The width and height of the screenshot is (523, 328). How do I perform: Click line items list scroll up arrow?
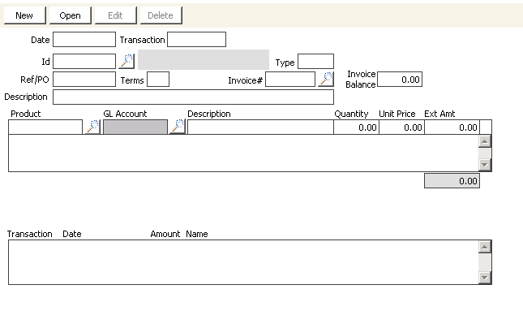coord(485,141)
